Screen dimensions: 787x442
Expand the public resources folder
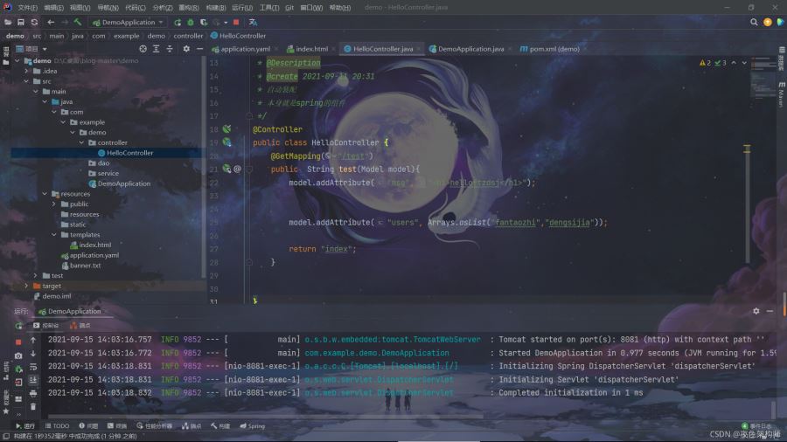[53, 204]
